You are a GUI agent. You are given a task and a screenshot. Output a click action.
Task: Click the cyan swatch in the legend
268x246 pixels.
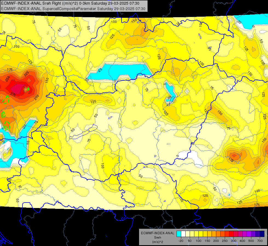click(179, 234)
